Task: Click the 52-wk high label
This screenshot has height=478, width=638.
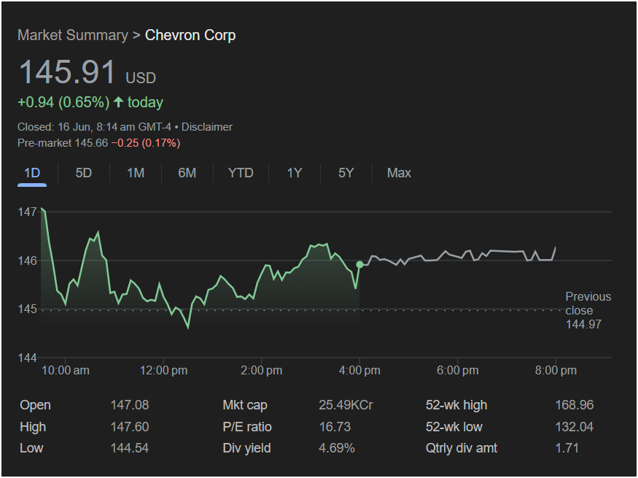Action: (456, 405)
